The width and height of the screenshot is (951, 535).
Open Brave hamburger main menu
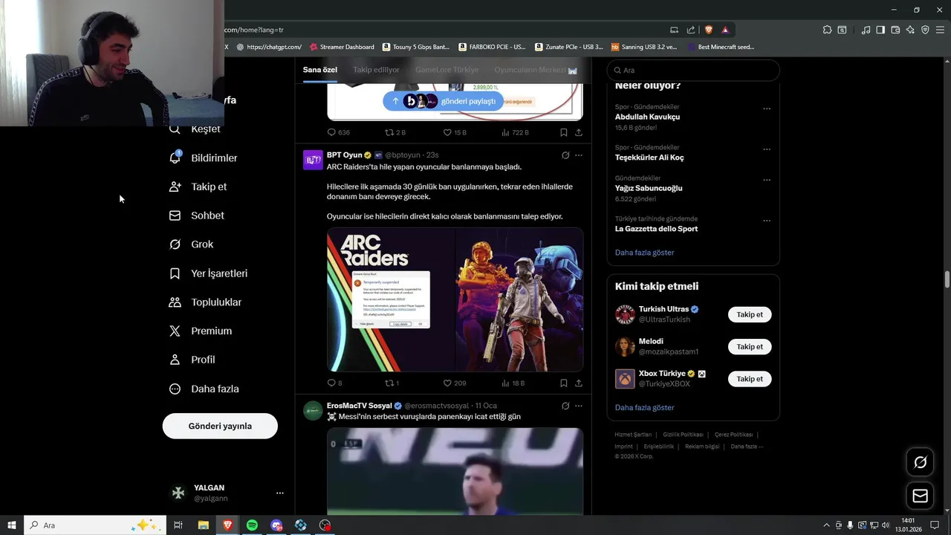tap(941, 30)
